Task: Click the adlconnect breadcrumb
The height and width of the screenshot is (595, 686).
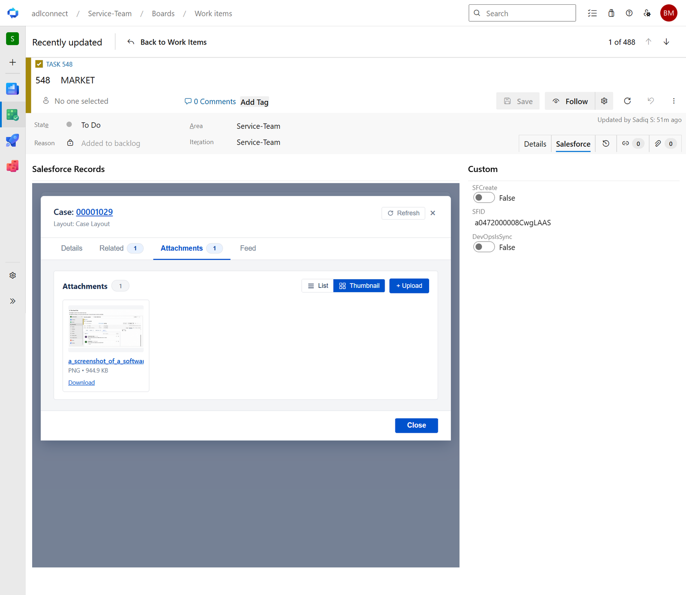Action: (x=50, y=13)
